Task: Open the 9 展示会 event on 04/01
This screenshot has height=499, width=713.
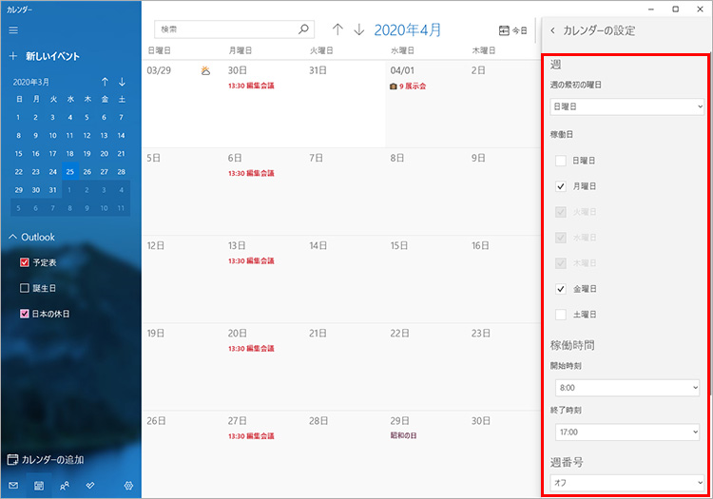Action: pos(408,86)
